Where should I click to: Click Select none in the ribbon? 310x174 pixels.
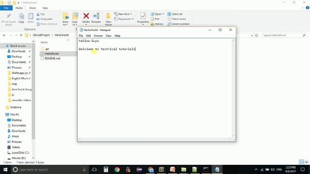pyautogui.click(x=177, y=19)
